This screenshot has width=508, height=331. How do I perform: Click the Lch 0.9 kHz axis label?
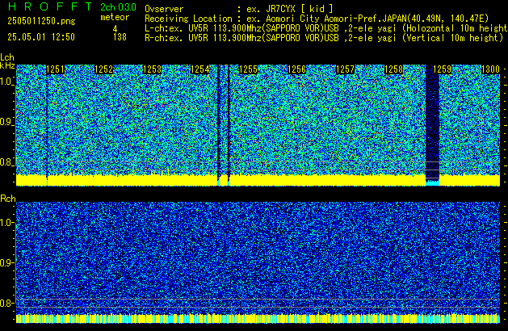pyautogui.click(x=6, y=122)
